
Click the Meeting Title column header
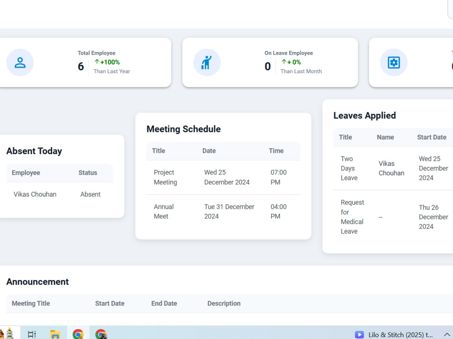(x=31, y=304)
